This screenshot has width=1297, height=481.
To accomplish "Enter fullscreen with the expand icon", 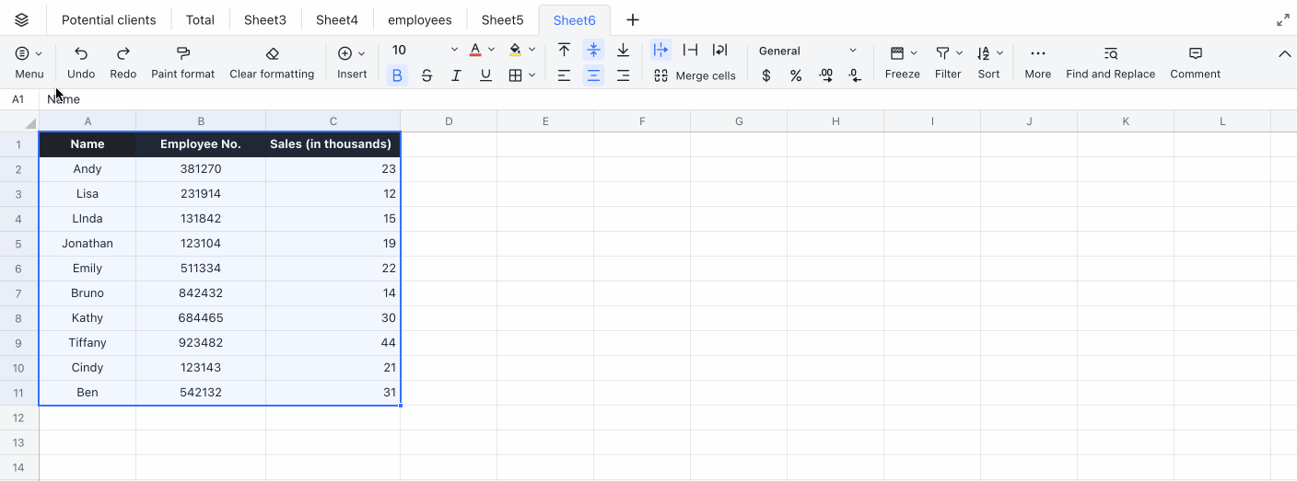I will tap(1283, 19).
